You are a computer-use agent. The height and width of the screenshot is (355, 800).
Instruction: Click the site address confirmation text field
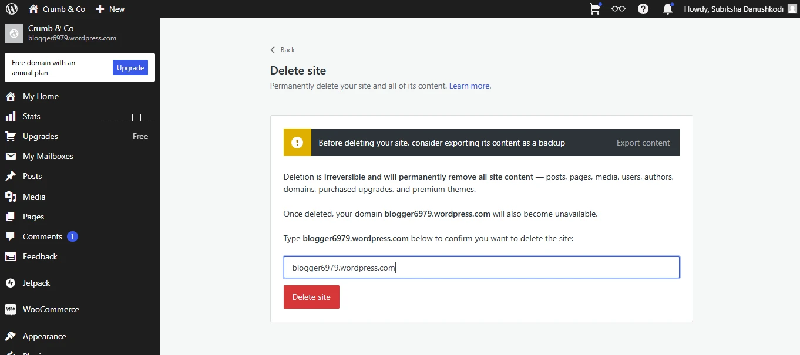pos(481,268)
